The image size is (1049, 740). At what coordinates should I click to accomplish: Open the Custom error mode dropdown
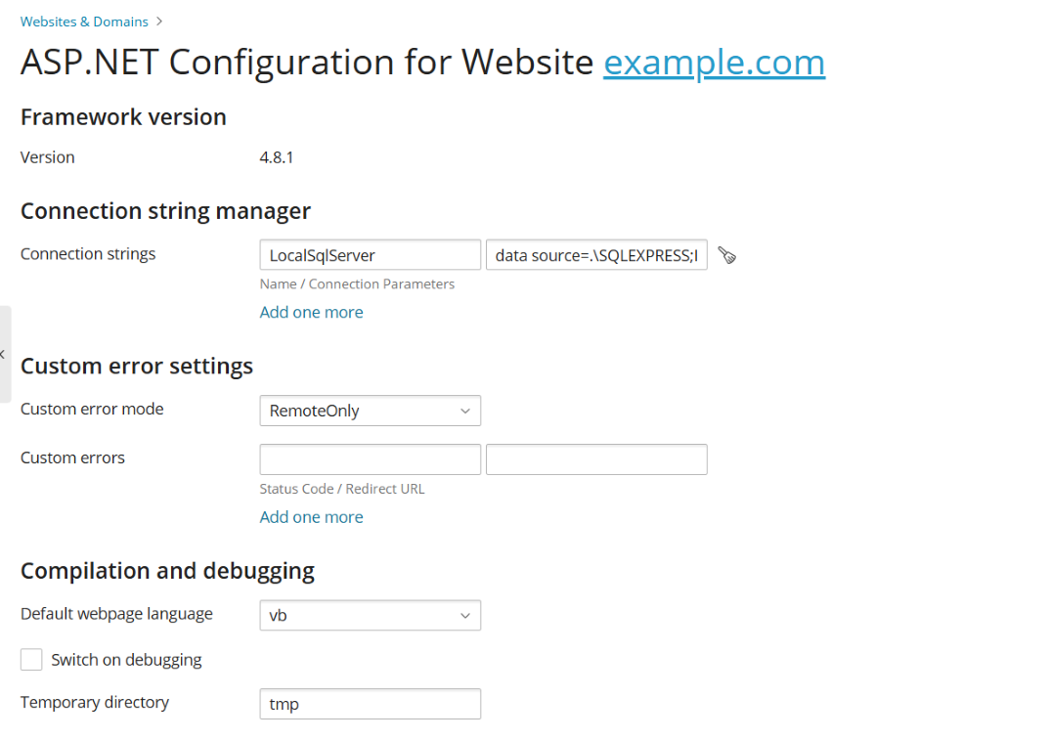[370, 411]
